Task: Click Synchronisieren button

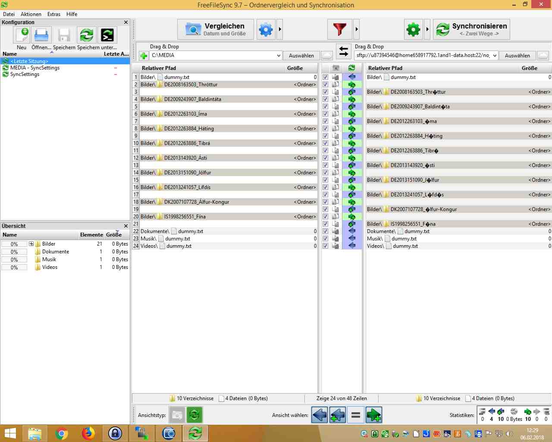Action: [x=471, y=29]
